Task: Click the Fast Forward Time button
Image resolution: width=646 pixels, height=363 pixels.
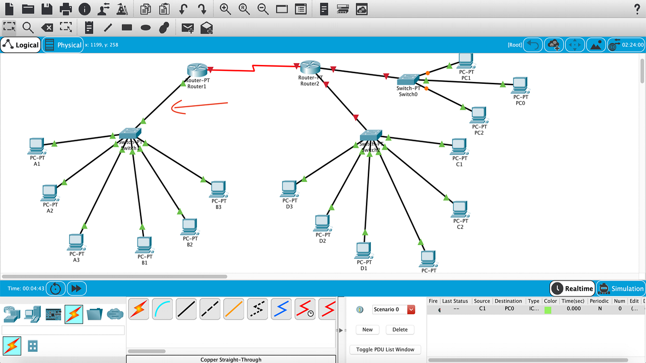Action: click(x=76, y=288)
